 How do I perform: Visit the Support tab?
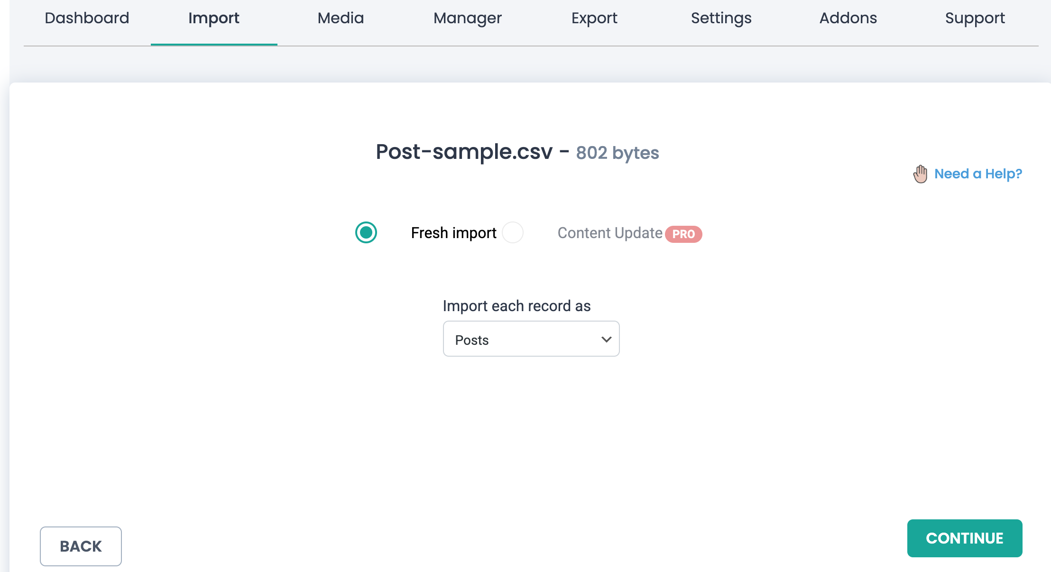coord(975,18)
